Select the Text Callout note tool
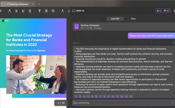This screenshot has width=175, height=108. 53,11
